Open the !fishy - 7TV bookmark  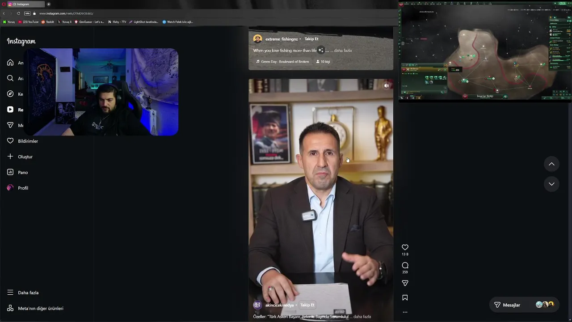tap(117, 22)
